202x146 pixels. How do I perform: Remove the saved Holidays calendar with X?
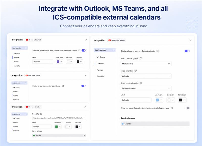(x=84, y=135)
